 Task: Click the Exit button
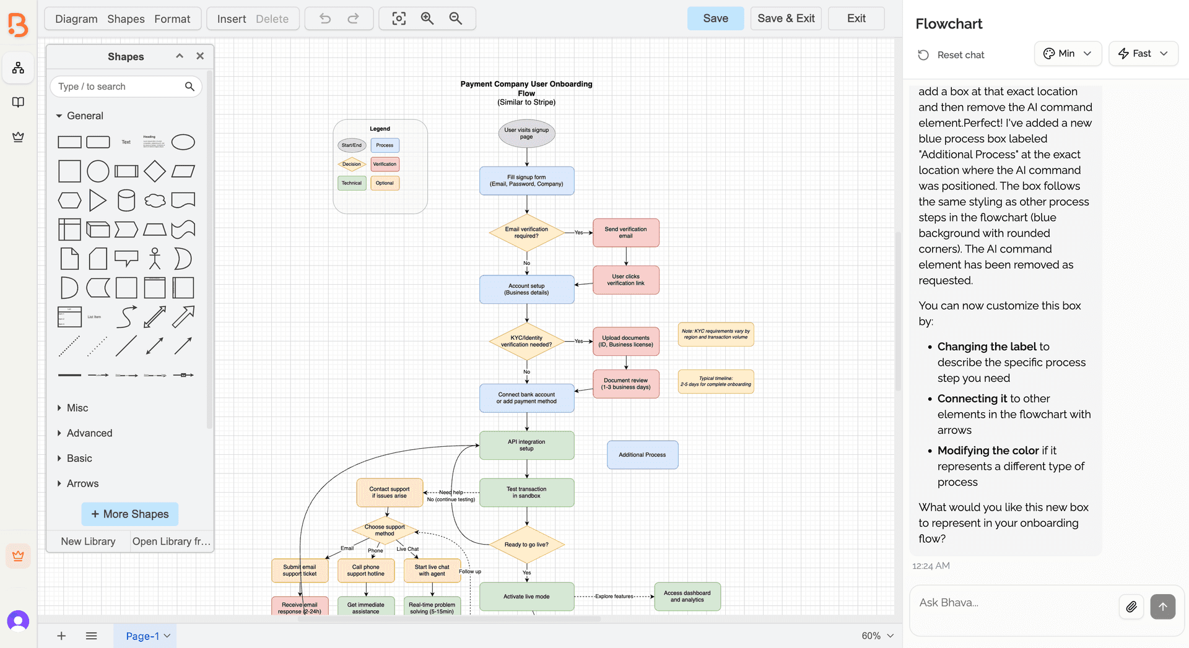coord(856,19)
